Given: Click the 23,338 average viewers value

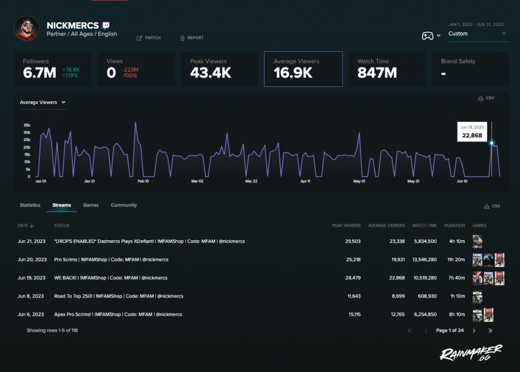Looking at the screenshot, I should click(x=397, y=242).
